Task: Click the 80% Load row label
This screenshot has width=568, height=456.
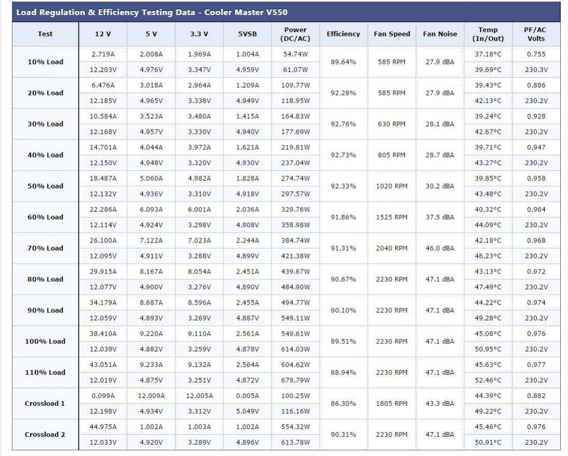Action: (x=45, y=279)
